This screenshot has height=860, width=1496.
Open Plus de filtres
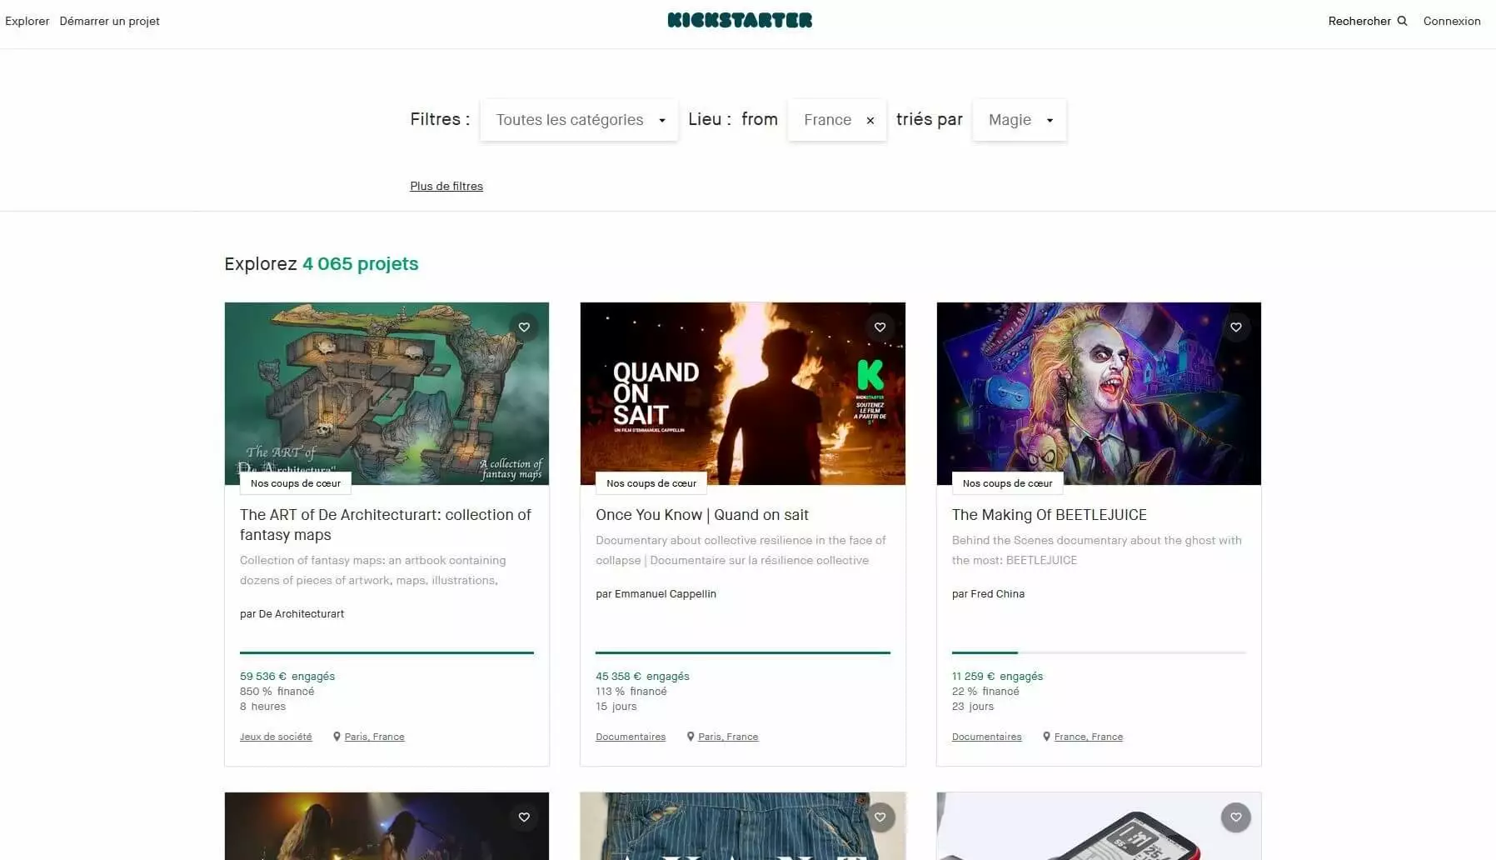[x=446, y=186]
